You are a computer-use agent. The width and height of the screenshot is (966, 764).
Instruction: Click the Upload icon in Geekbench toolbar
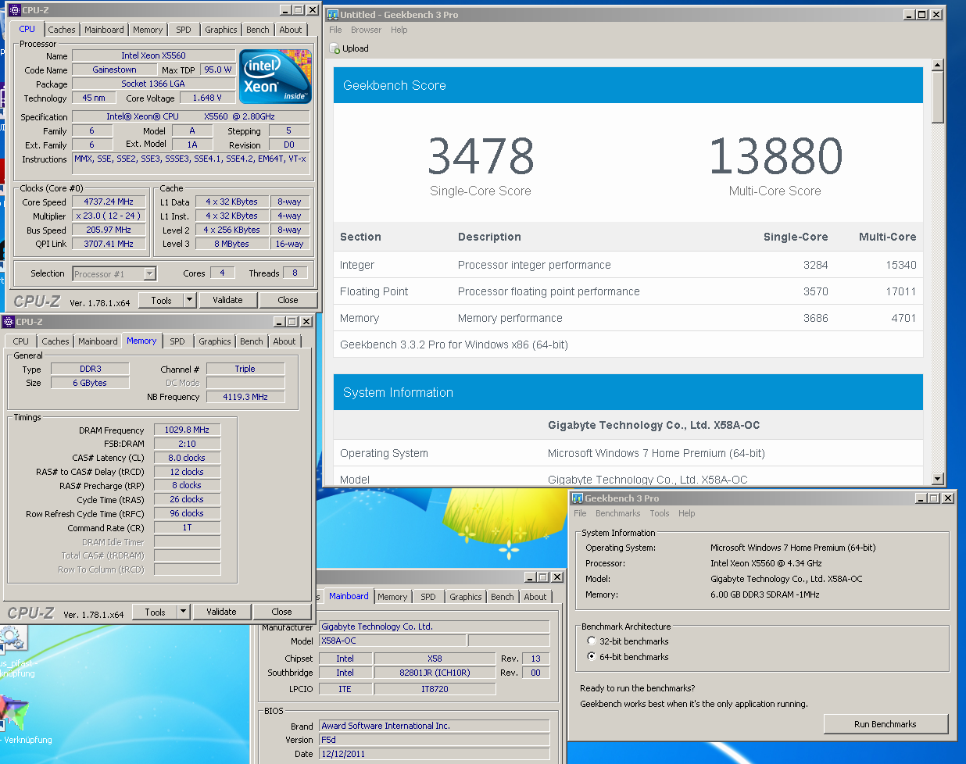(x=335, y=48)
